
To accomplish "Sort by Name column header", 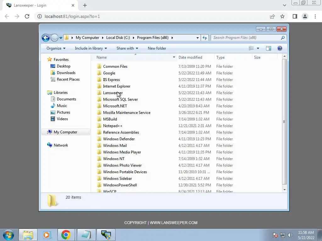I will coord(102,57).
